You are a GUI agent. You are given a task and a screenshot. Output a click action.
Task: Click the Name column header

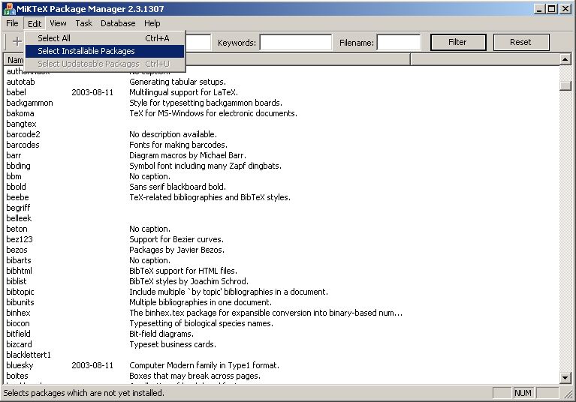(x=15, y=60)
